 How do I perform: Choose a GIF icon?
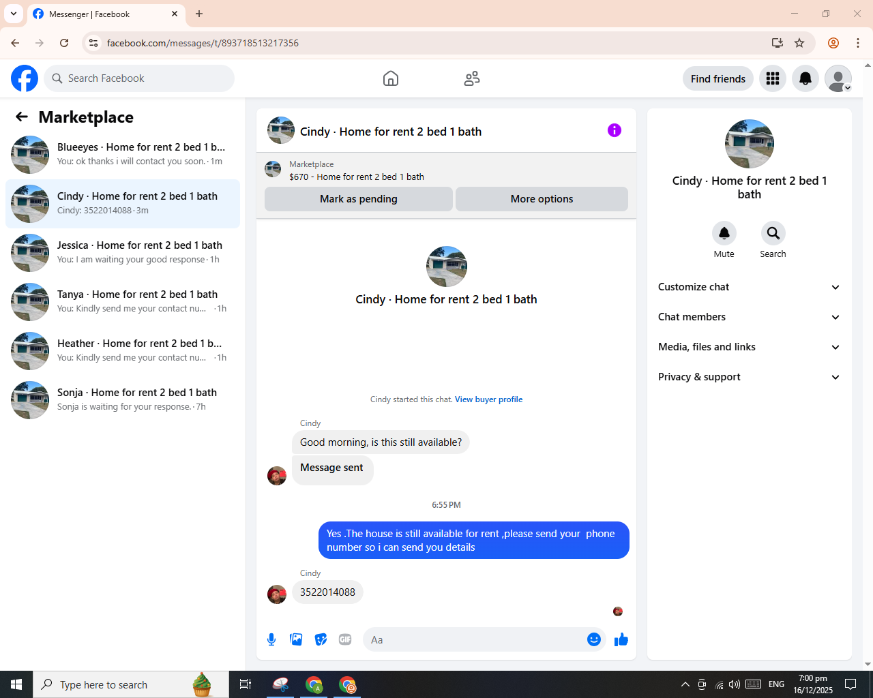pos(345,639)
